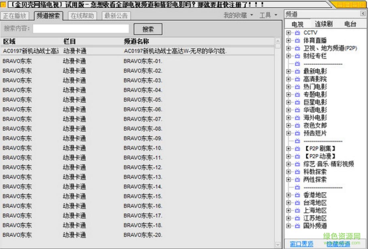368x249 pixels.
Task: Click the TV icon next to 香港地区
Action: (x=297, y=195)
